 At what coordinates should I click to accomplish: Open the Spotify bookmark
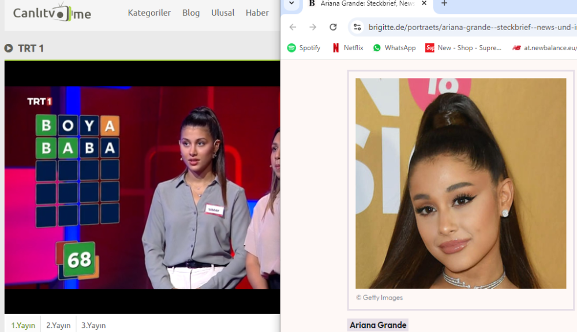[304, 48]
